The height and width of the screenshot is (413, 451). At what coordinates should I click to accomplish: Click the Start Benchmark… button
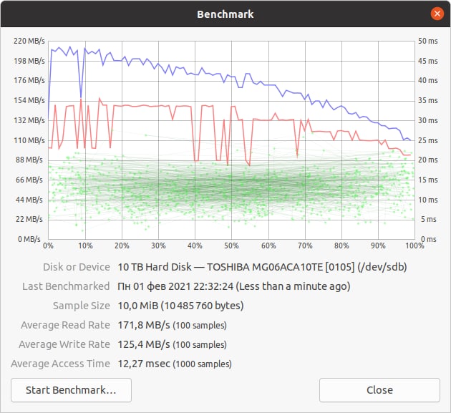coord(71,390)
